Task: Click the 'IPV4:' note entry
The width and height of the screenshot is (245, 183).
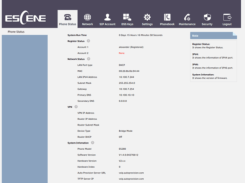Action: point(195,54)
